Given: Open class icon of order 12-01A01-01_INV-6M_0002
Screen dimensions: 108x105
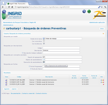Looking at the screenshot, I should [x=6, y=80].
